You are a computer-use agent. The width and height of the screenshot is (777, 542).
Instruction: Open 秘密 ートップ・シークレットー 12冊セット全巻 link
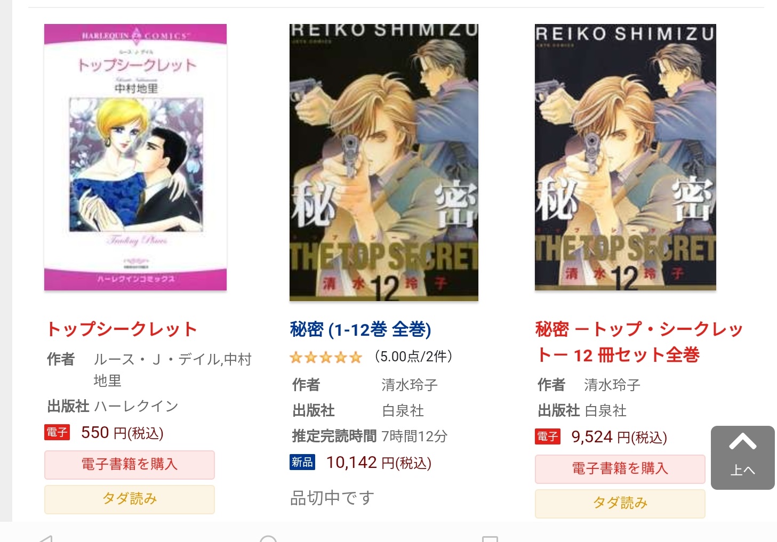click(x=639, y=342)
